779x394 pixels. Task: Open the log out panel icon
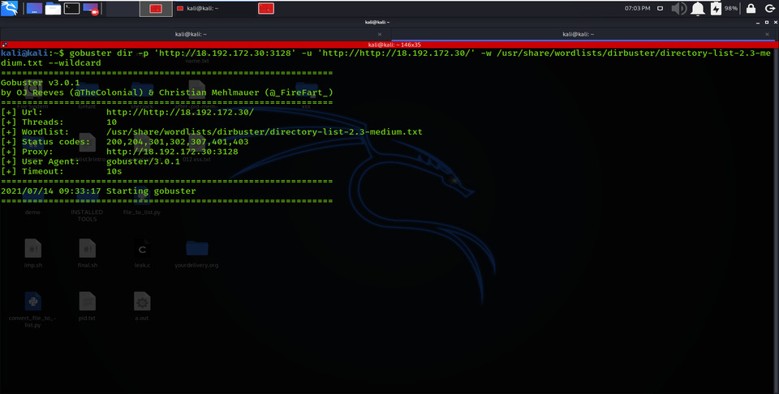pos(769,8)
